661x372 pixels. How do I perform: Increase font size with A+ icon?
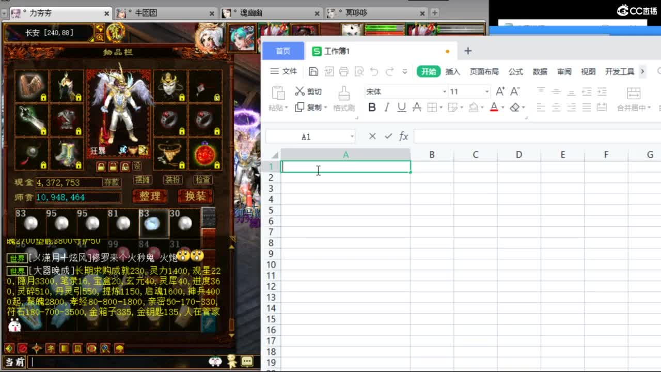[x=500, y=91]
